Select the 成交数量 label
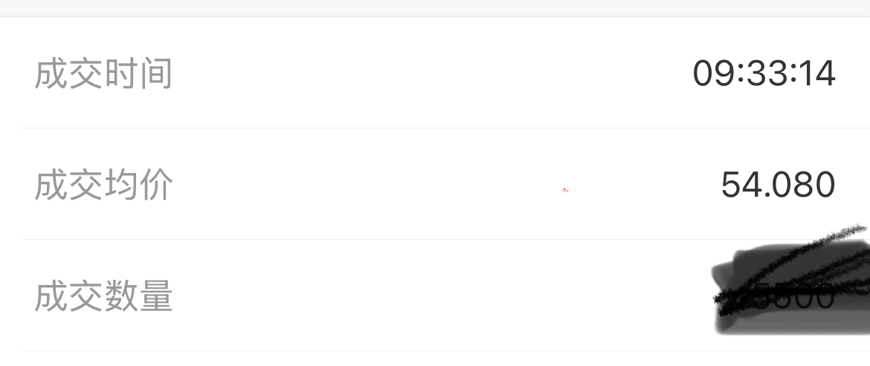Viewport: 870px width, 366px height. pyautogui.click(x=103, y=296)
